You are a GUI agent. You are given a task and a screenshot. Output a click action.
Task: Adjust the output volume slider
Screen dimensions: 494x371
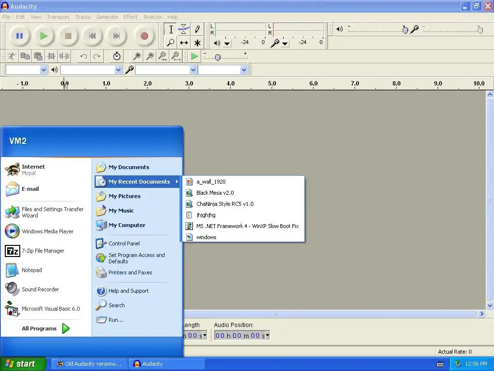(405, 30)
